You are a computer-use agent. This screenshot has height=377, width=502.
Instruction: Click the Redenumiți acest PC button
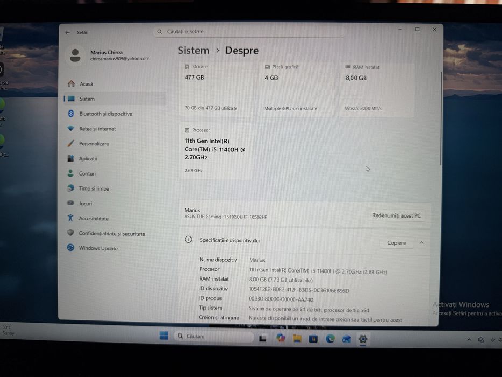(x=397, y=216)
